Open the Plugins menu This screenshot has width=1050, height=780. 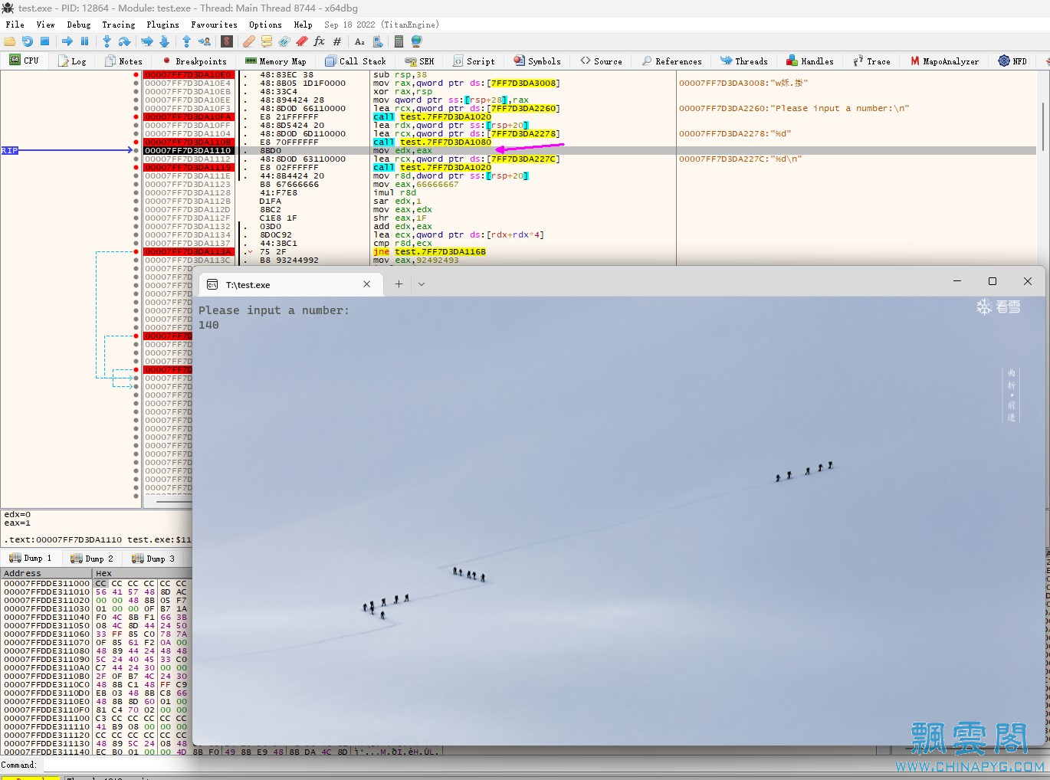(162, 25)
